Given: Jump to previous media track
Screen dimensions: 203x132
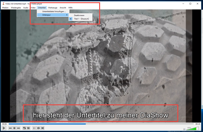Looking at the screenshot, I should [x=10, y=128].
